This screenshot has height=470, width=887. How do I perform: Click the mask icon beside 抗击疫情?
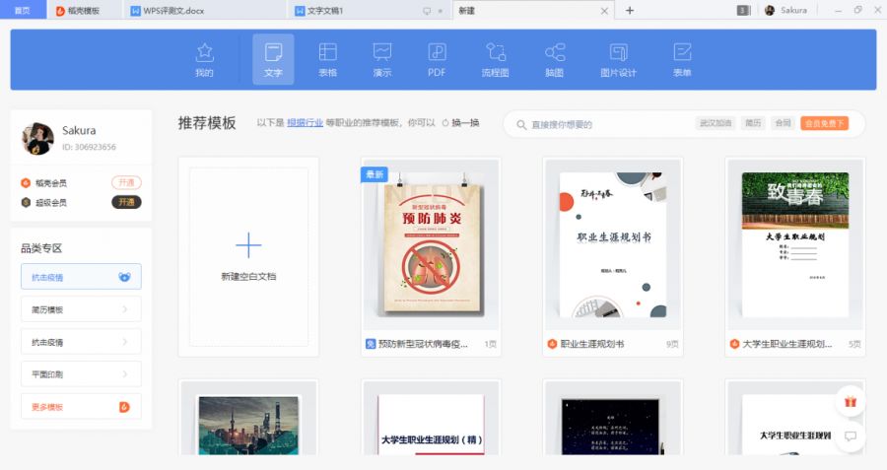[124, 277]
